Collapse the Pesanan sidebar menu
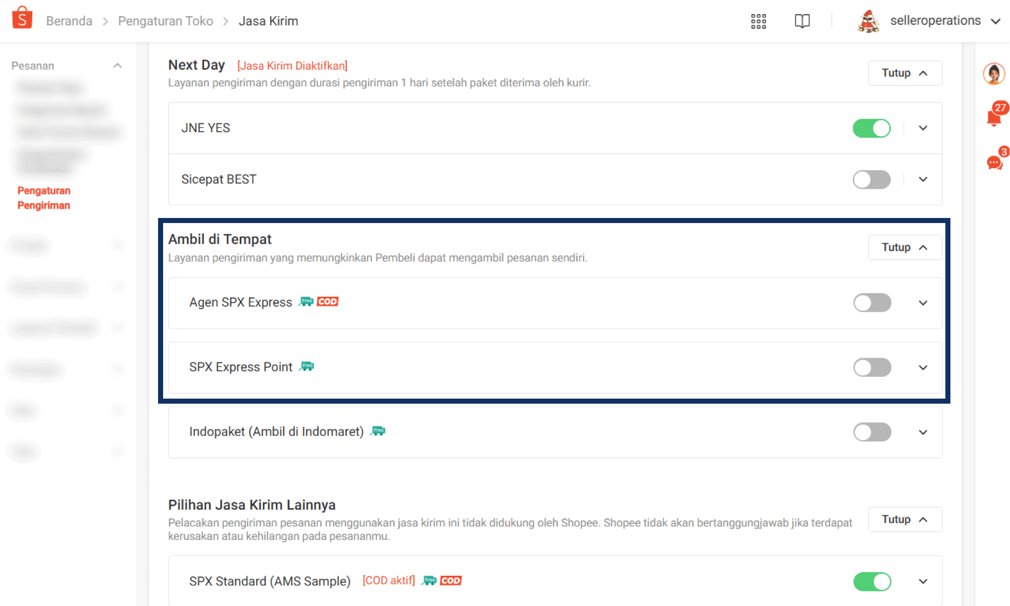The width and height of the screenshot is (1010, 606). tap(118, 66)
